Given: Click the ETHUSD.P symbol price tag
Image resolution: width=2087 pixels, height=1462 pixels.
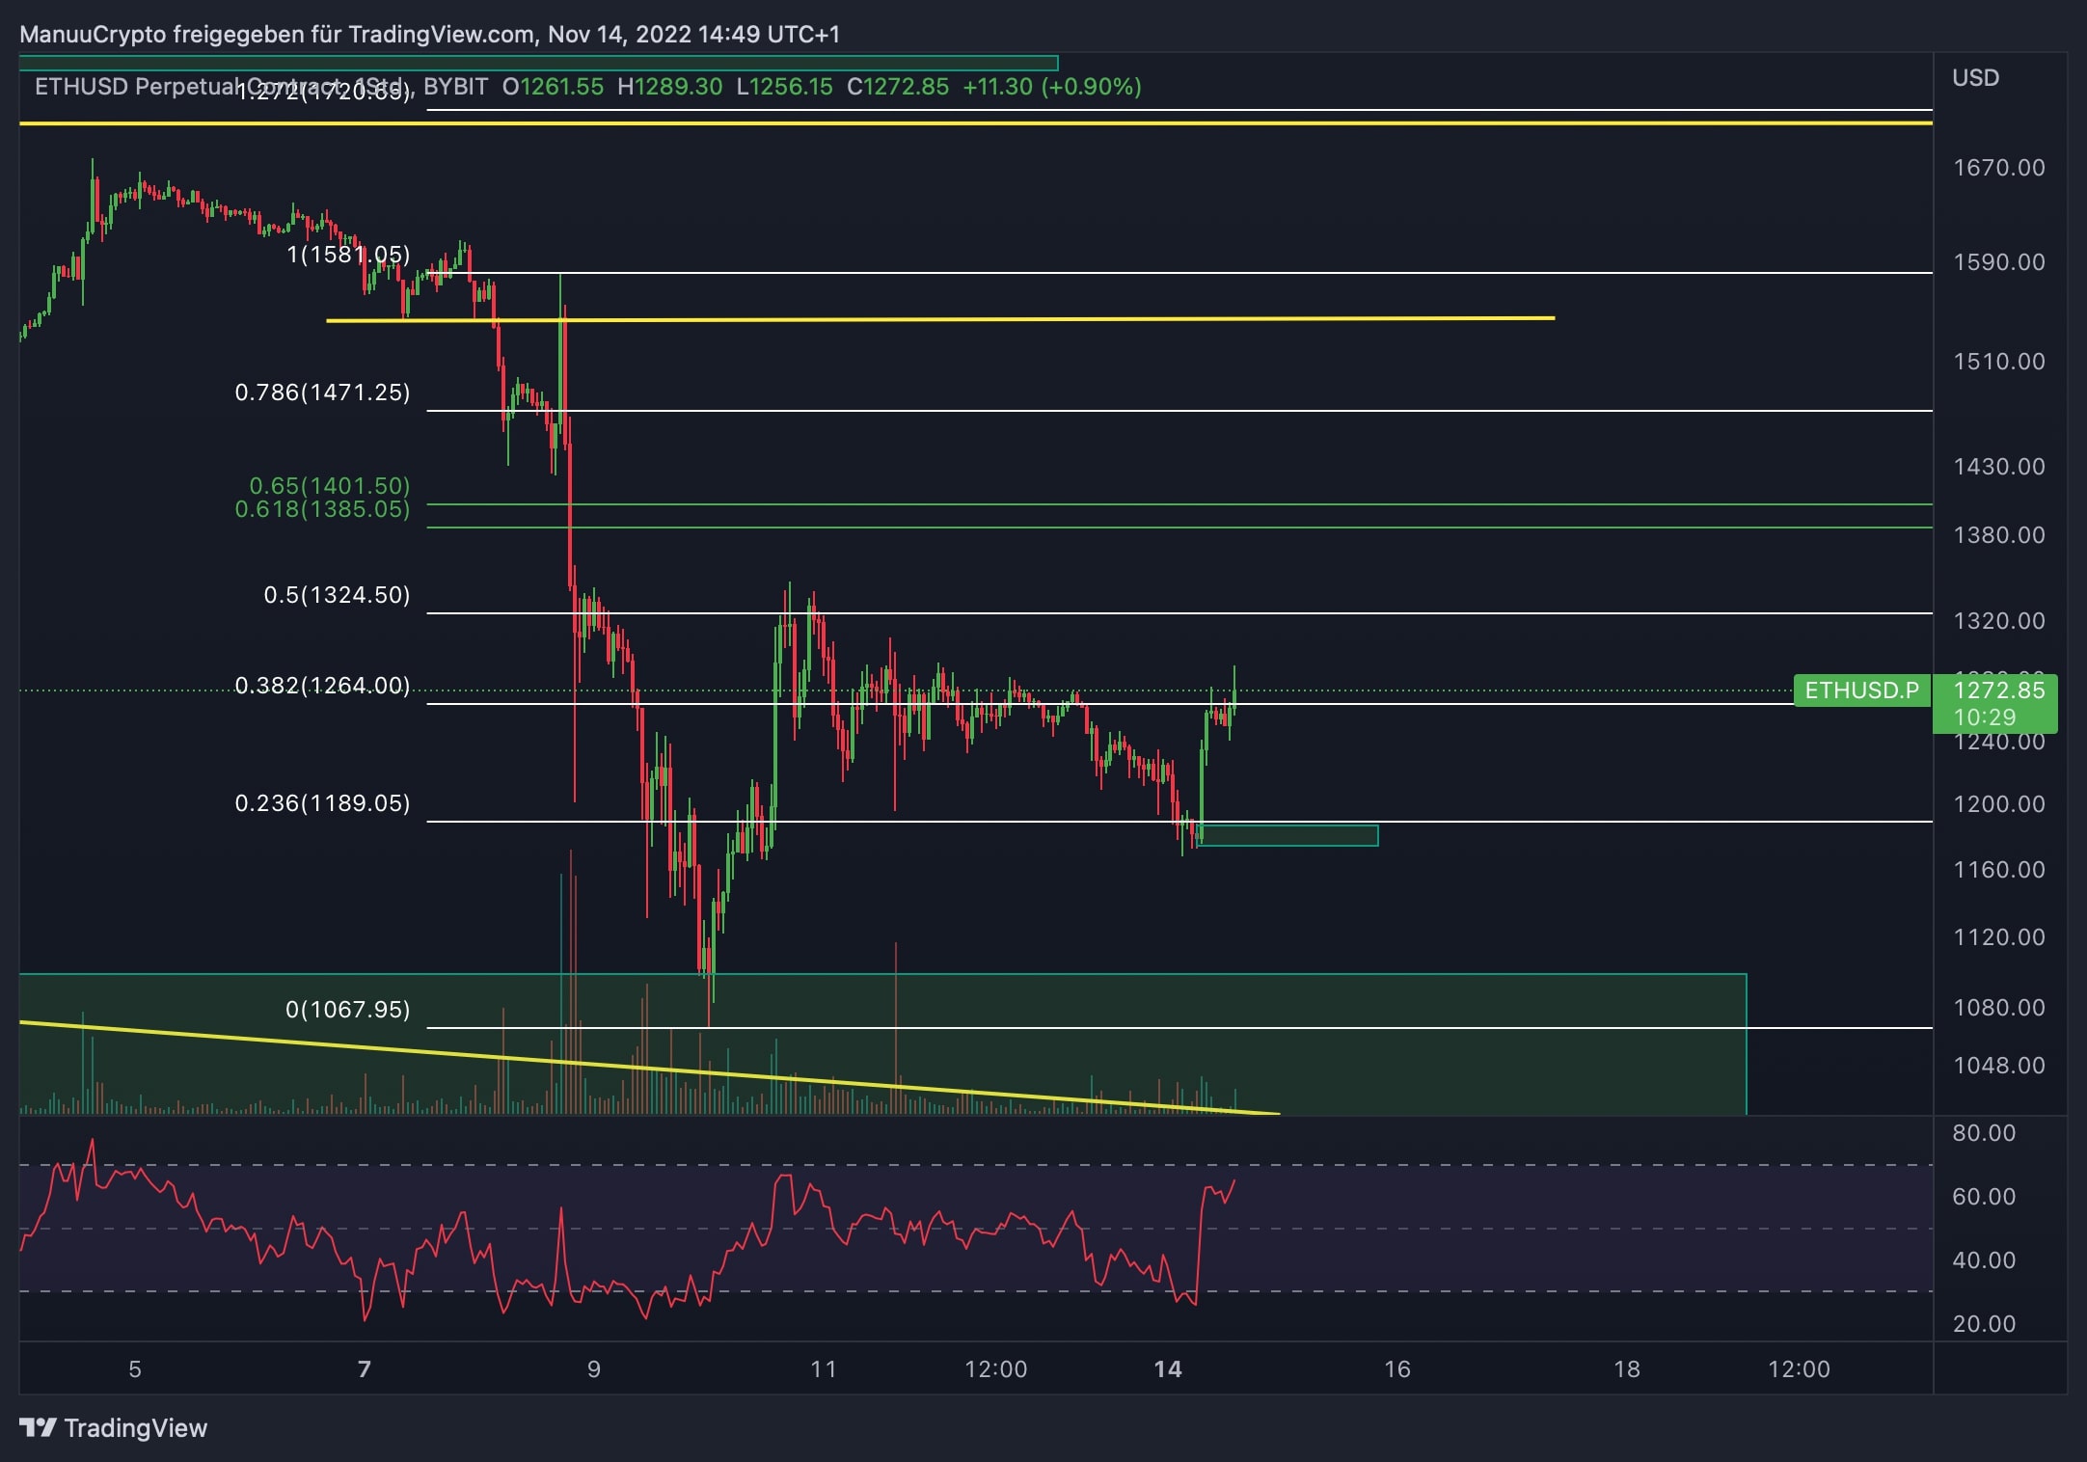Looking at the screenshot, I should pos(1861,690).
